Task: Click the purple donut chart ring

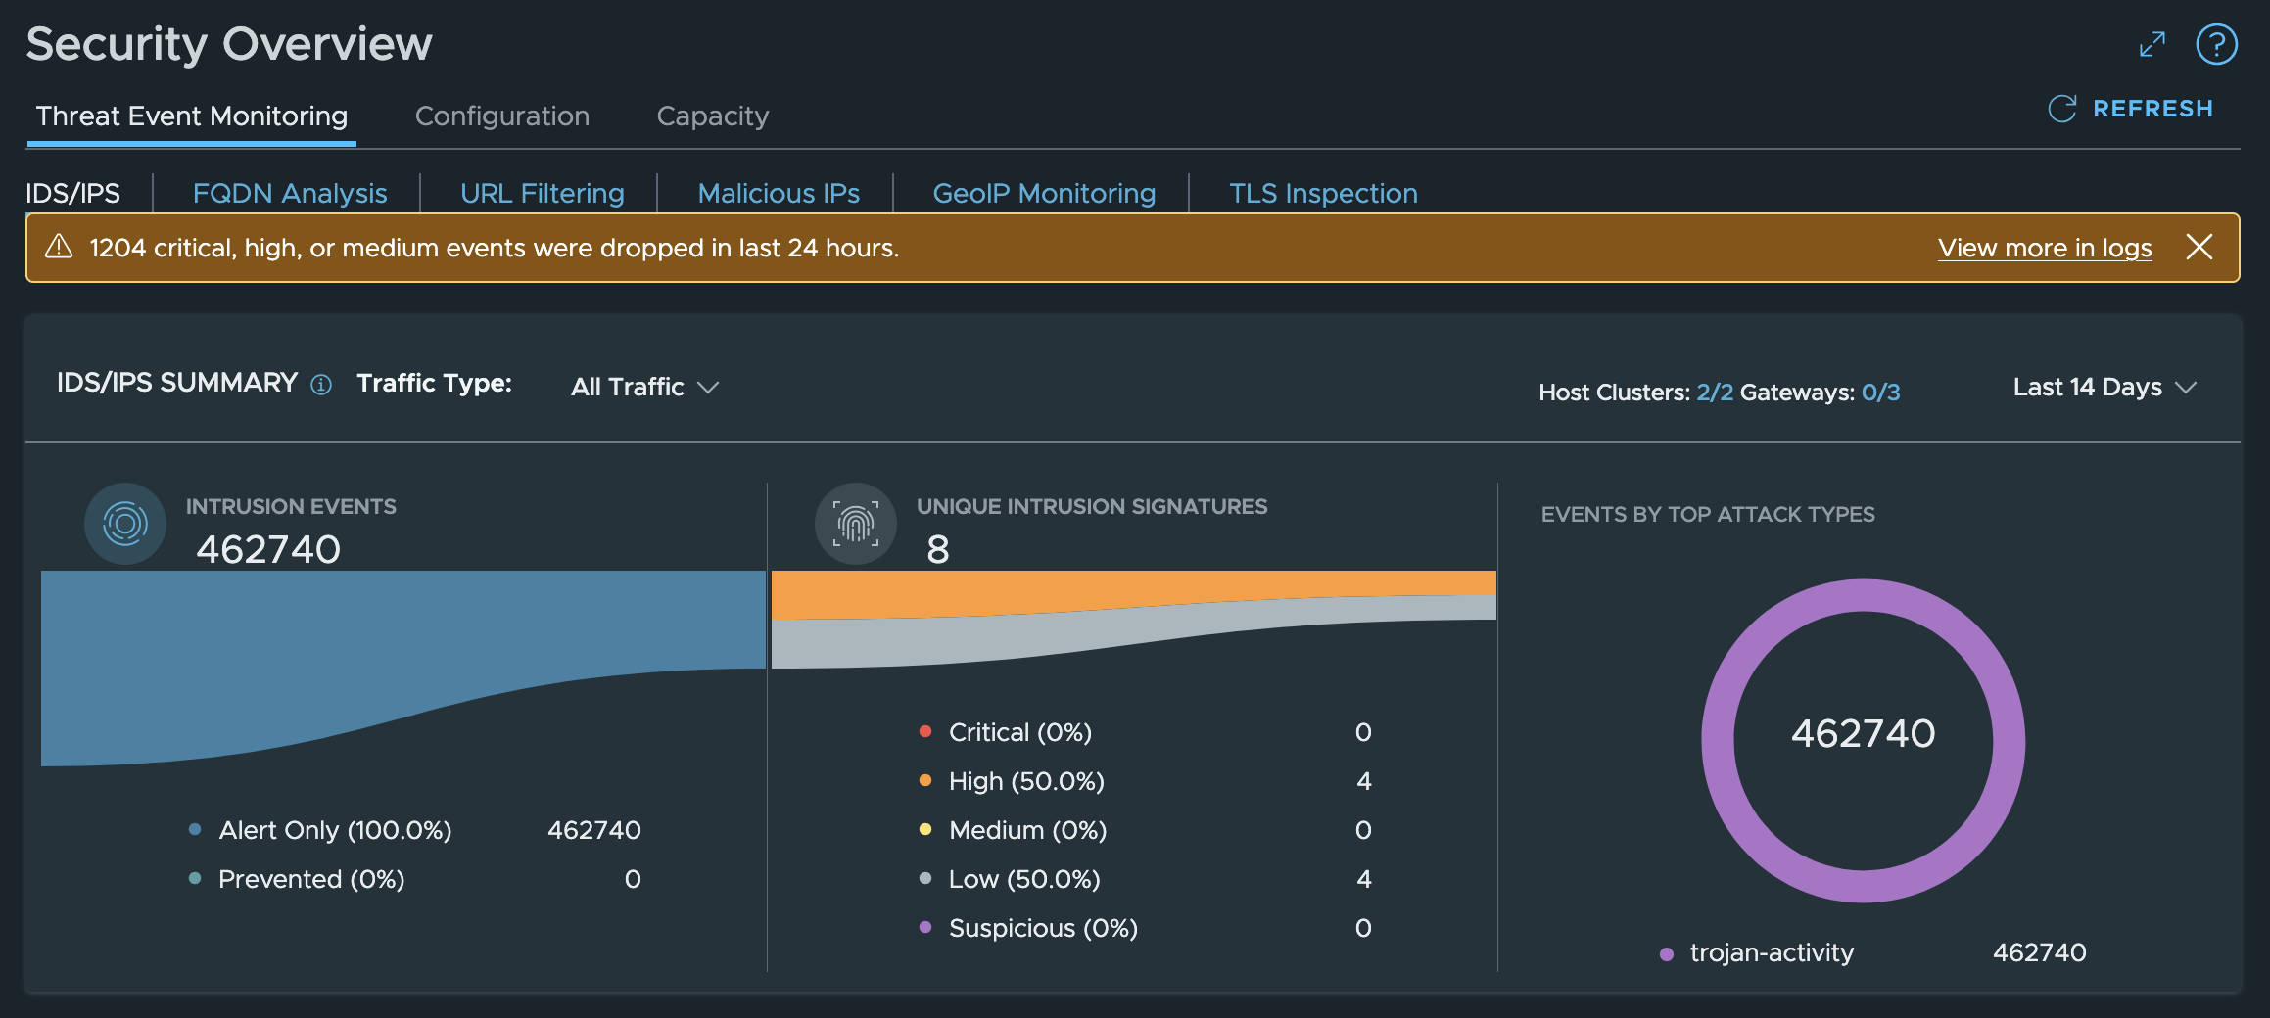Action: click(1864, 595)
